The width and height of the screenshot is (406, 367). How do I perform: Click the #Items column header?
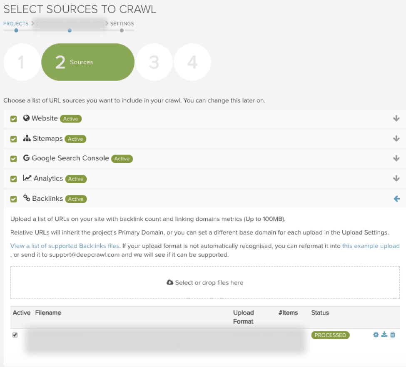pyautogui.click(x=288, y=312)
